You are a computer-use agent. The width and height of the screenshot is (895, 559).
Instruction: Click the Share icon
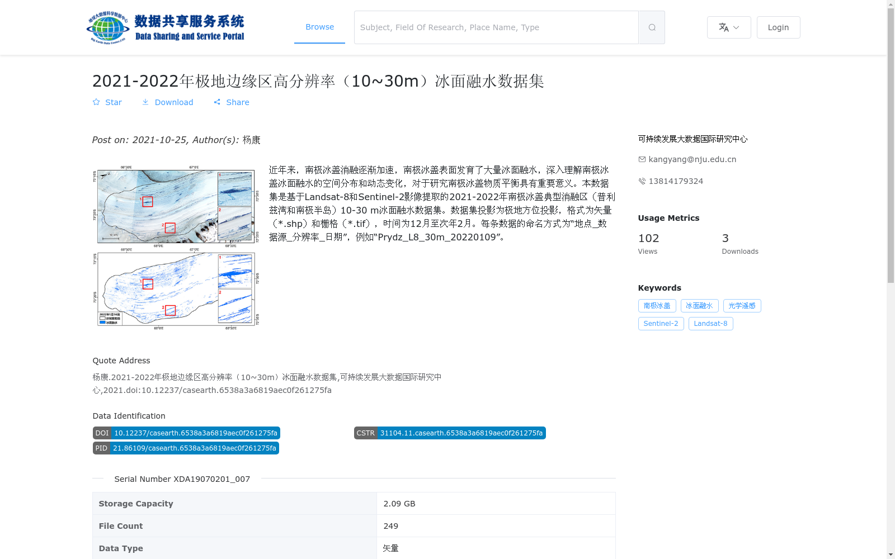click(217, 102)
